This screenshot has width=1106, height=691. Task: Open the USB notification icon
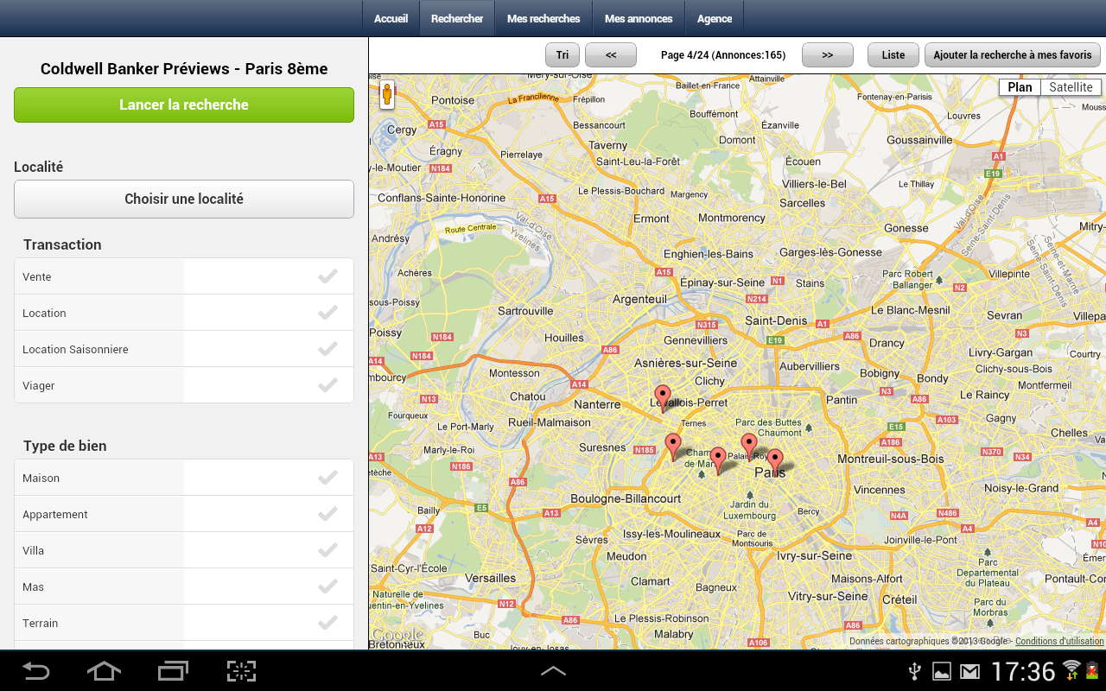[x=915, y=671]
